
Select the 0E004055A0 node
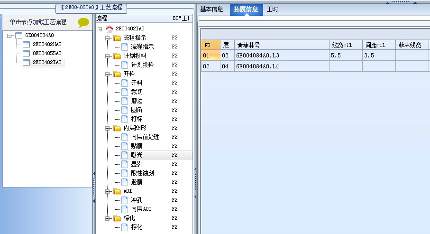click(x=47, y=53)
